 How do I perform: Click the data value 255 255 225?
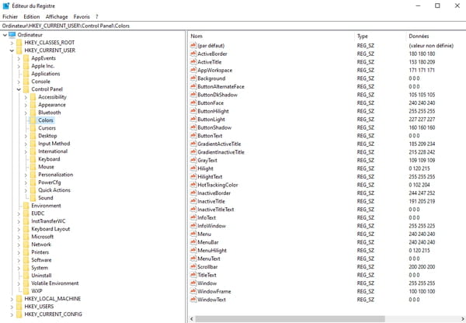422,225
